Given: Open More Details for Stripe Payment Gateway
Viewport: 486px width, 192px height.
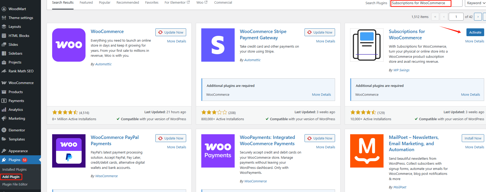Looking at the screenshot, I should (x=325, y=41).
